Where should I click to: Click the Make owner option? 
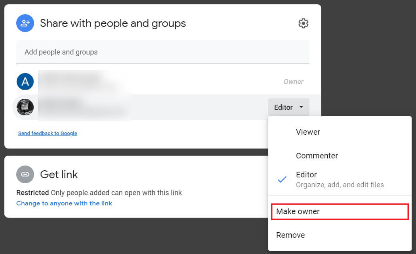pos(298,211)
